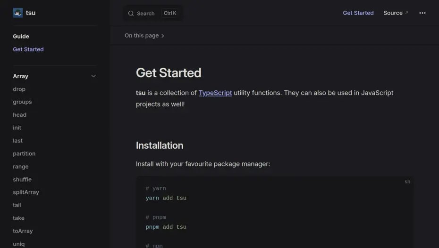Select the uniq sidebar entry
Screen dimensions: 439x248
pyautogui.click(x=19, y=244)
